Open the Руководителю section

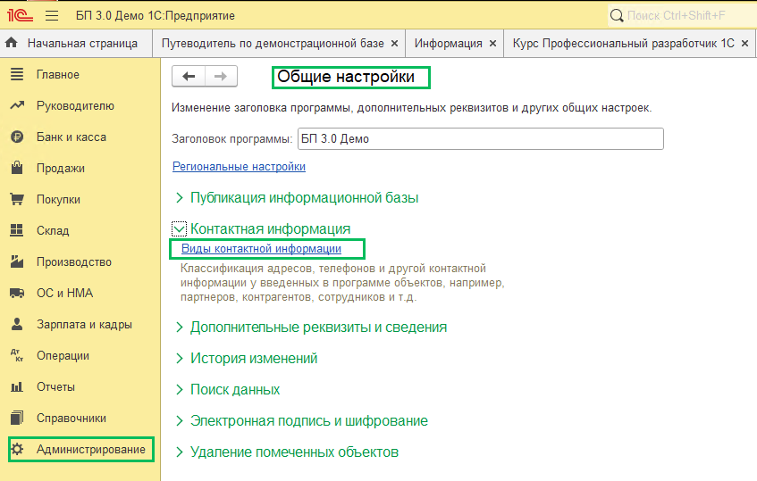pos(75,105)
